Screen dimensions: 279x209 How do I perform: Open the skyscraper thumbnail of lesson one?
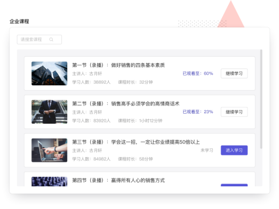50,74
